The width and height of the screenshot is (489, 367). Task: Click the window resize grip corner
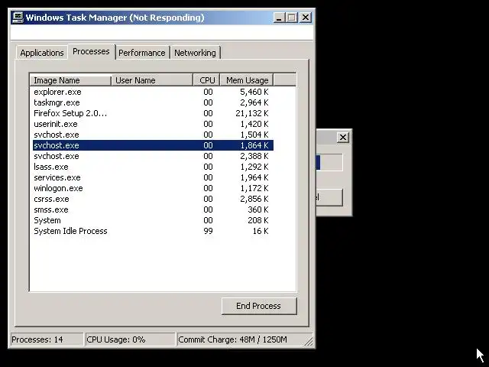pos(309,342)
